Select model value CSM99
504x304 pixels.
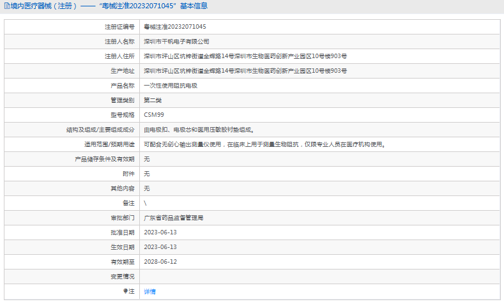(x=154, y=115)
